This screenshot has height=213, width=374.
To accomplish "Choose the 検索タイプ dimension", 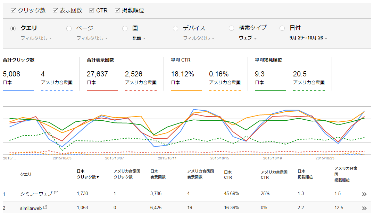I will [x=231, y=28].
